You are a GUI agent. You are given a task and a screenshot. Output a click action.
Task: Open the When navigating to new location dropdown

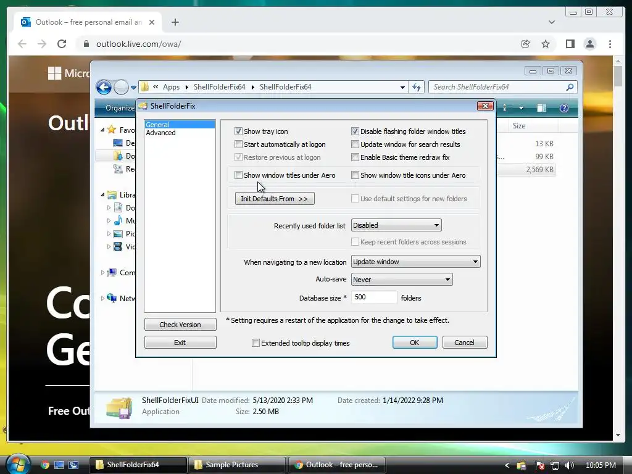coord(415,262)
